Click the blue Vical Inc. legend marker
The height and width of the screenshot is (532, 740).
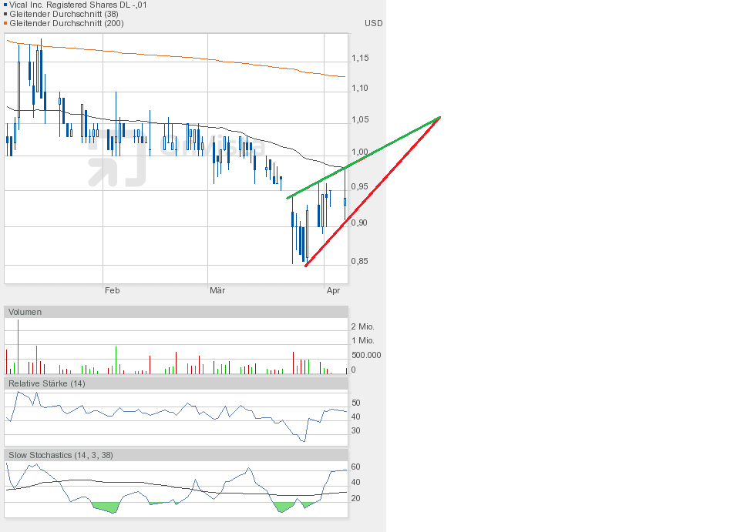click(x=6, y=5)
